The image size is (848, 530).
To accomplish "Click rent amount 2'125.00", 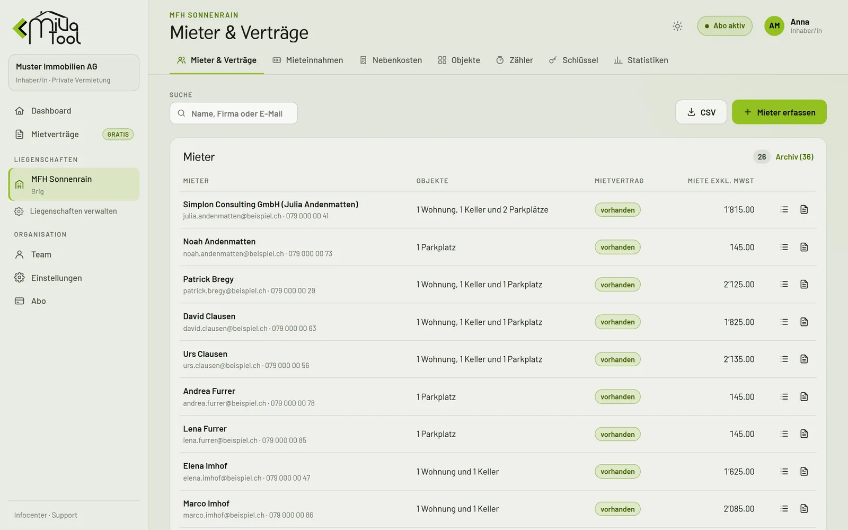I will coord(739,285).
